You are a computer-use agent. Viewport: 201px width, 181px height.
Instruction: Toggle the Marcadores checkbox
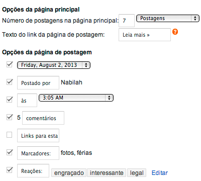click(x=10, y=152)
